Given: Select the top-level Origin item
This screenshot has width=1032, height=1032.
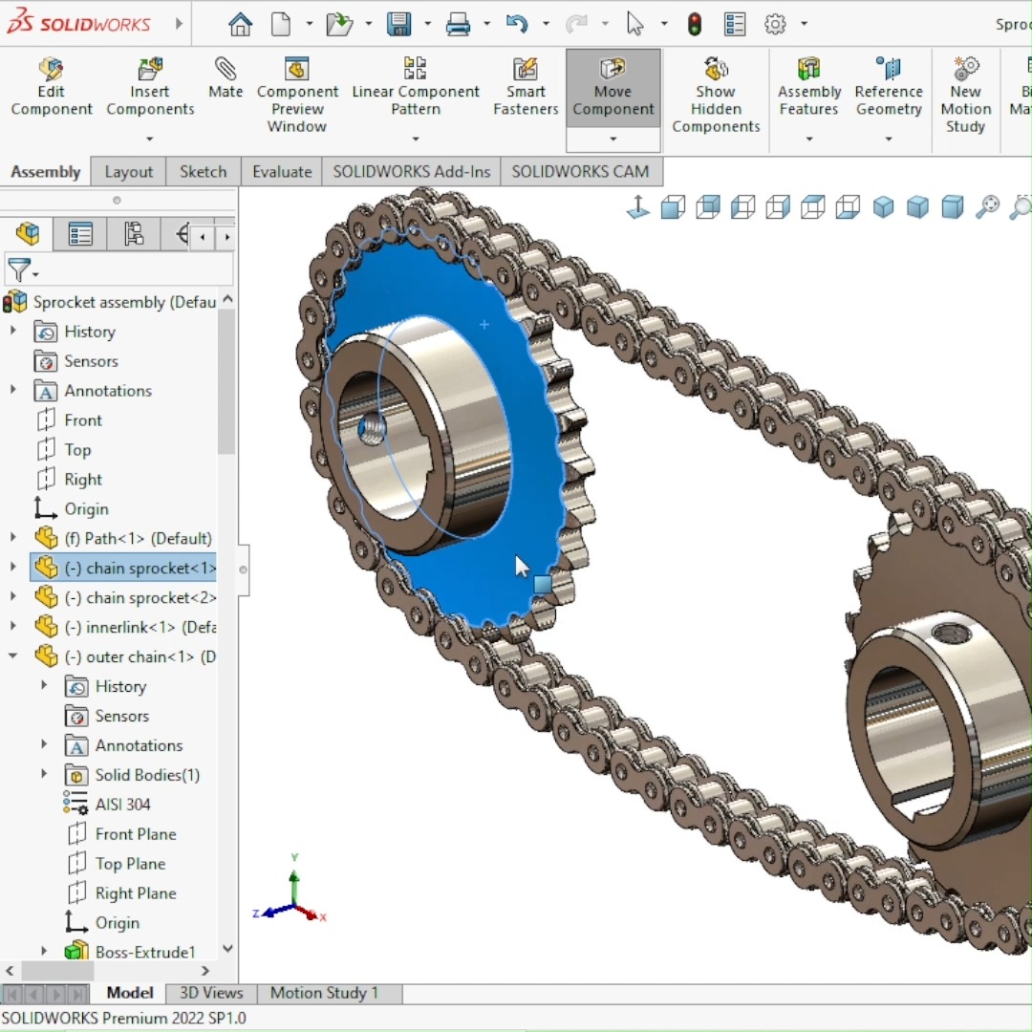Looking at the screenshot, I should pyautogui.click(x=71, y=508).
